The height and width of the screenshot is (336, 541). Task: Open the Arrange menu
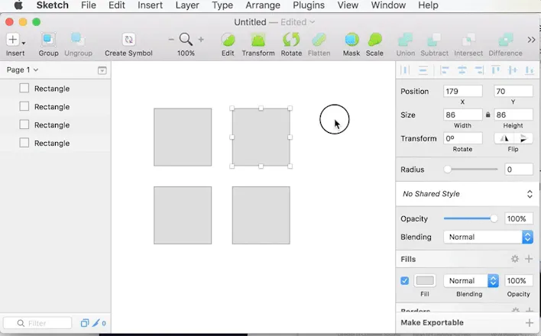click(x=263, y=5)
